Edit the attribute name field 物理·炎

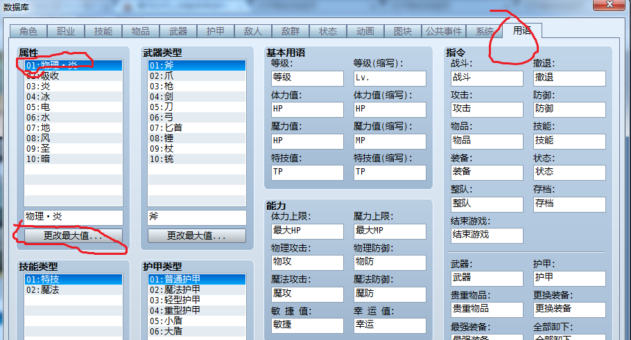tap(74, 217)
